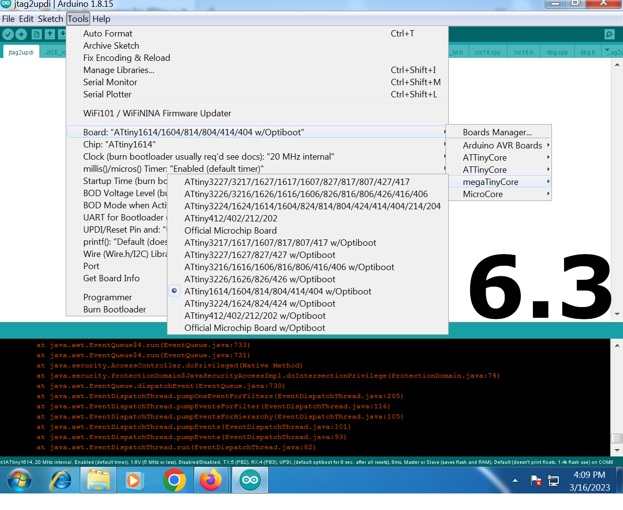Launch Google Chrome from taskbar
Screen dimensions: 623x510
pyautogui.click(x=174, y=481)
